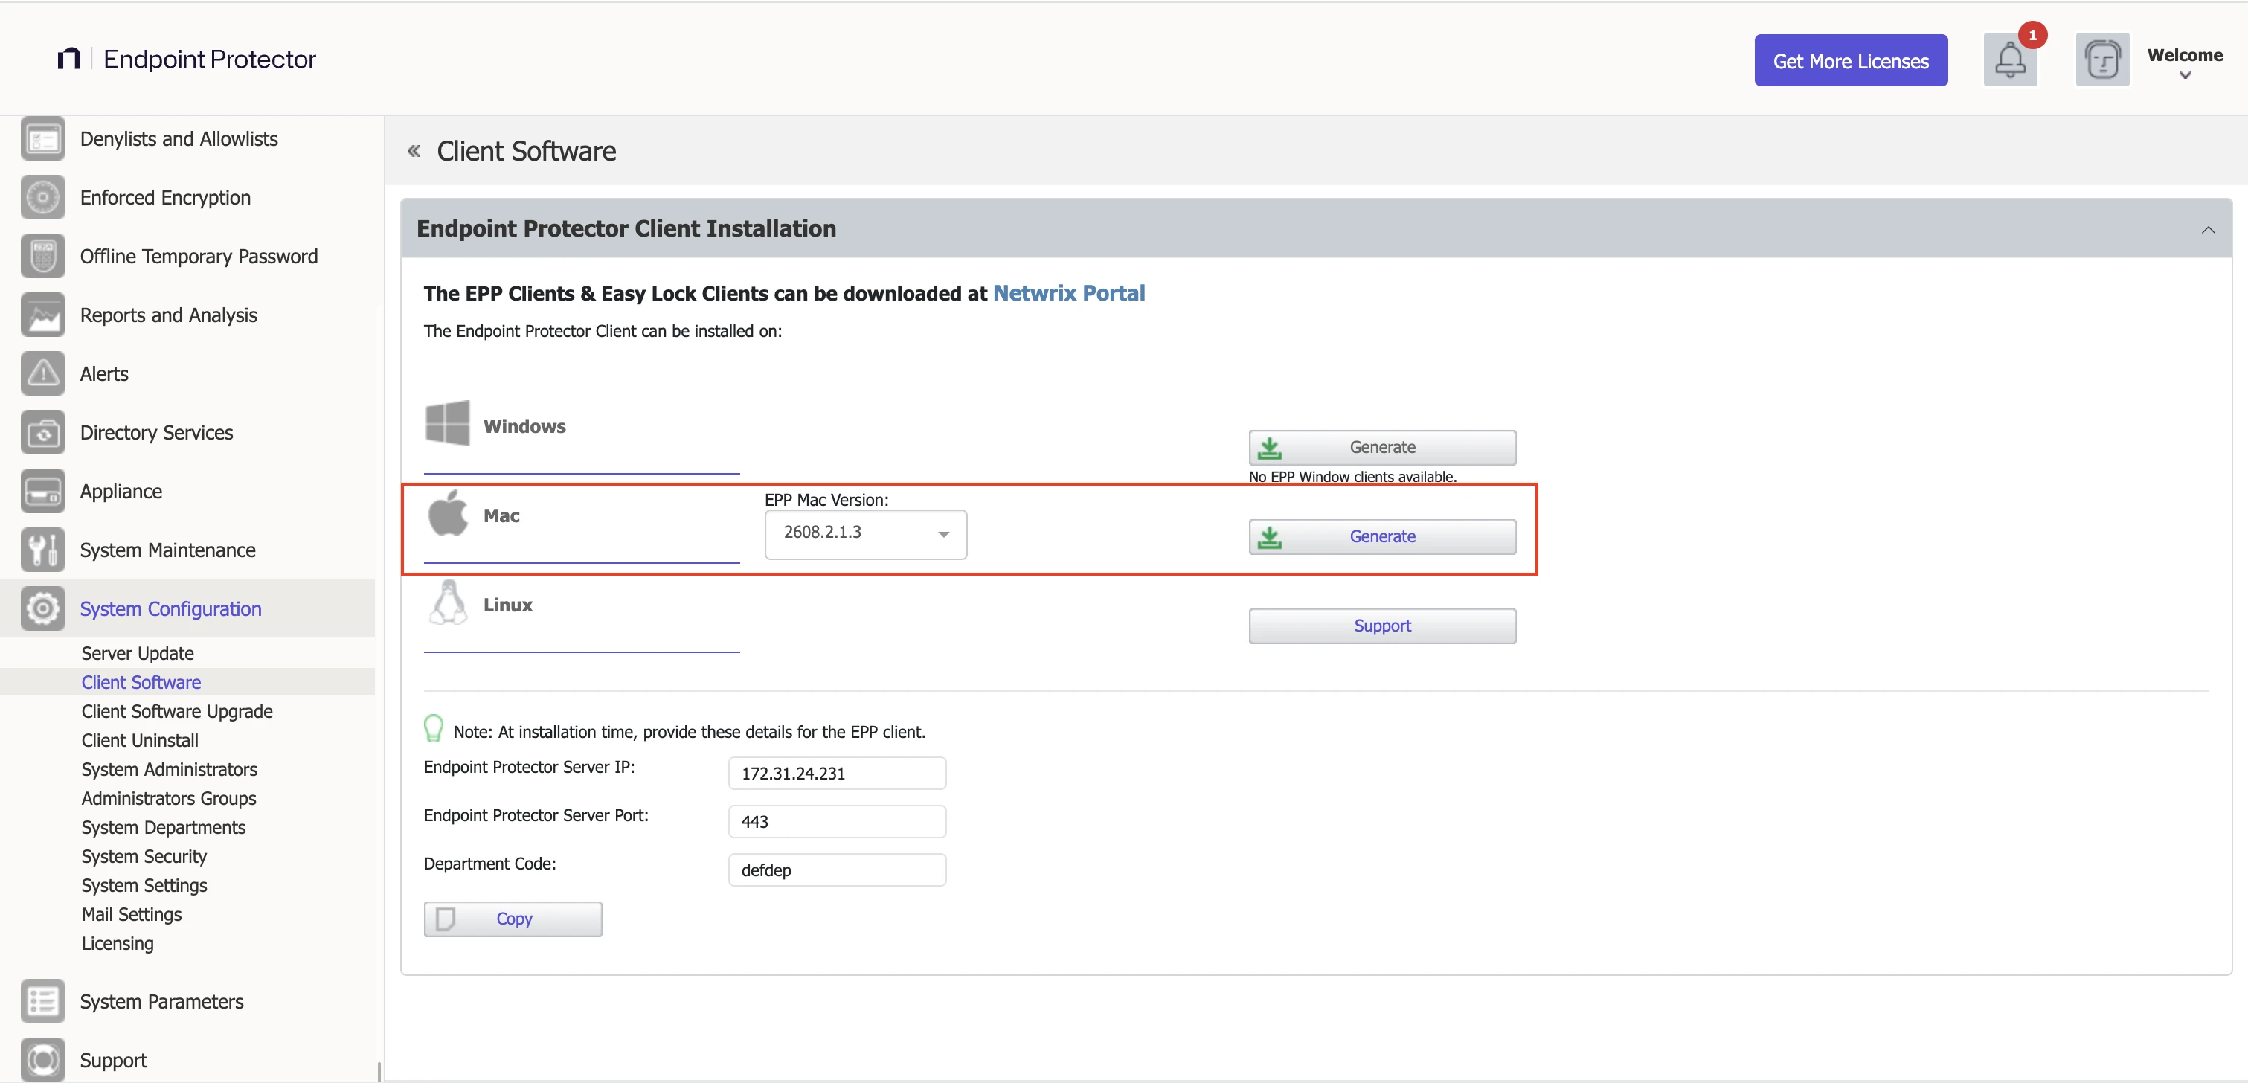Copy the server details

[513, 919]
